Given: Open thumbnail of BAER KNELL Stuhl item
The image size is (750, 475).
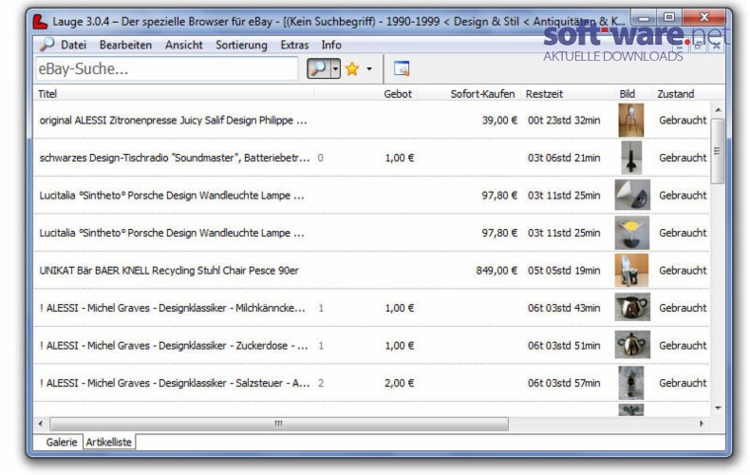Looking at the screenshot, I should (632, 271).
